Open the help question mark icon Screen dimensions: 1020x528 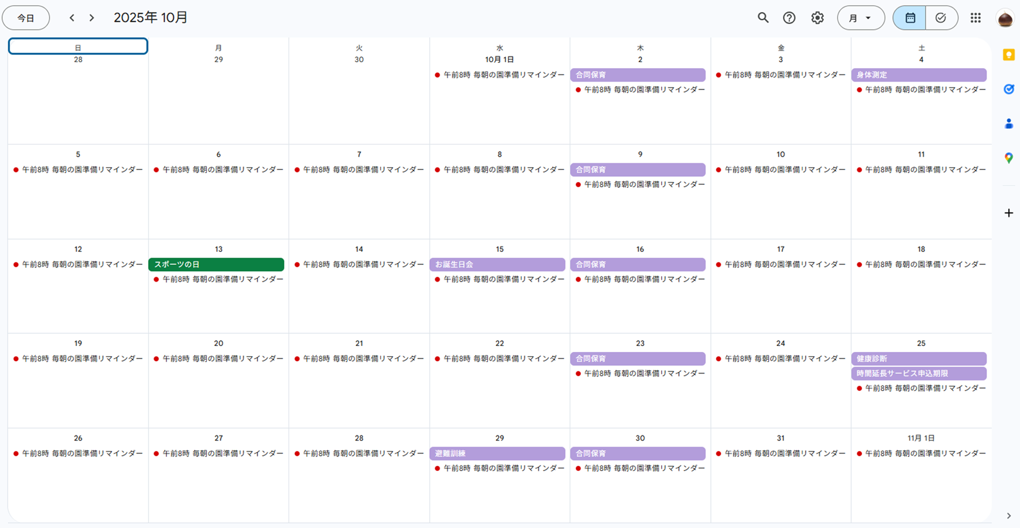pos(789,18)
